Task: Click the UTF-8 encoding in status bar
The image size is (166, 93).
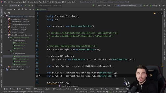Action: [x=92, y=92]
